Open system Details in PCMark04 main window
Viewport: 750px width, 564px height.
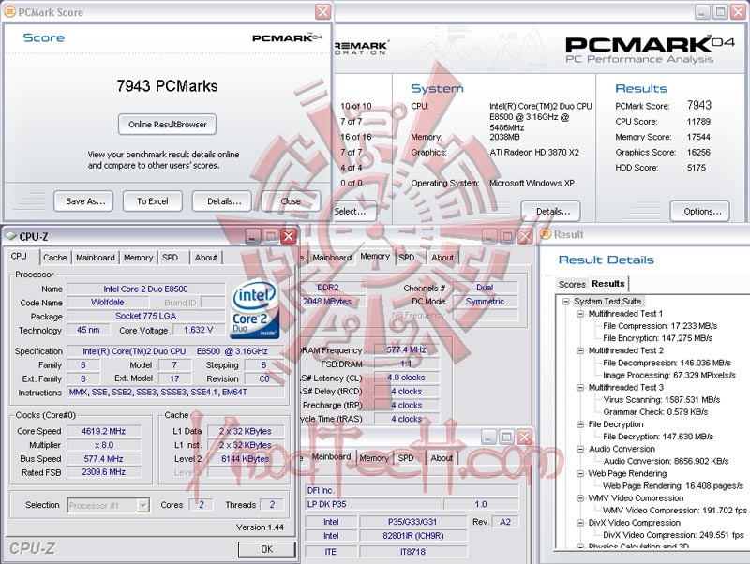[x=551, y=211]
